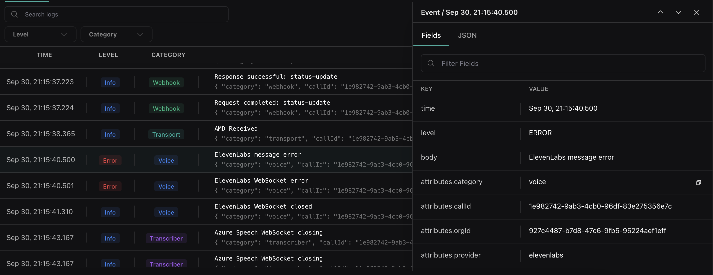This screenshot has height=275, width=713.
Task: Select the ElevenLabs WebSocket closed entry
Action: coord(263,207)
